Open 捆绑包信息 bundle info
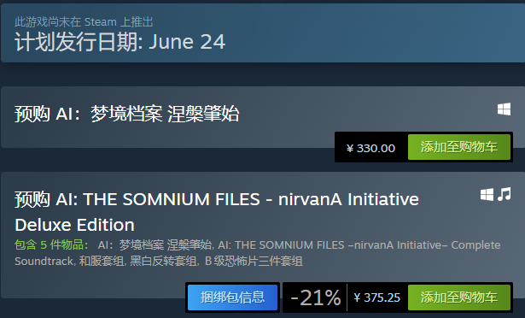This screenshot has height=318, width=525. 232,297
